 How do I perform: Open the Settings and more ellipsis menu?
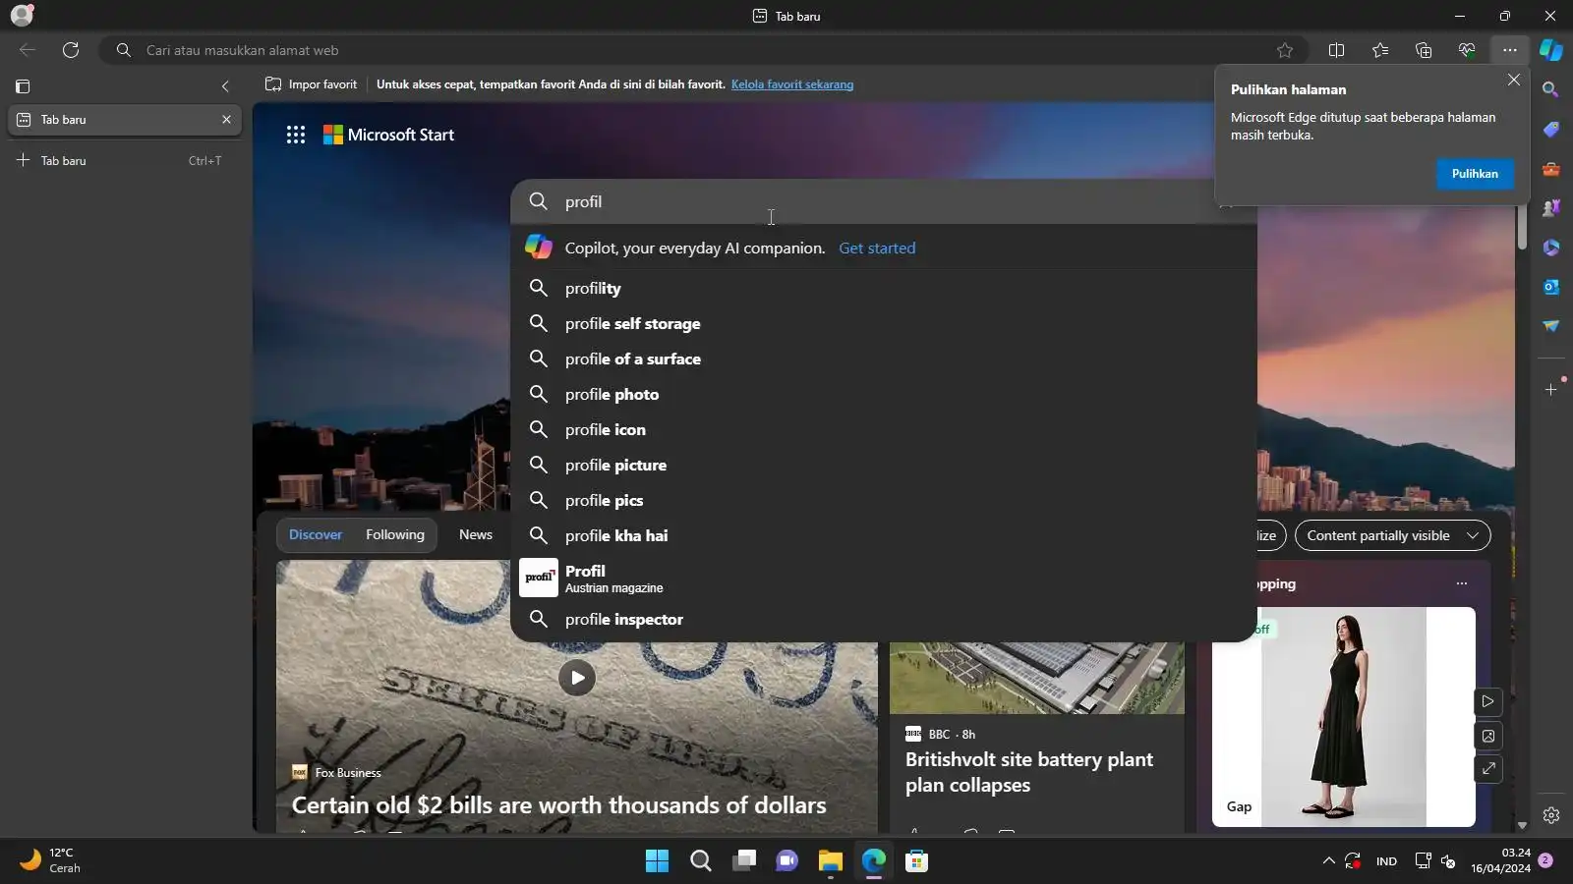point(1510,50)
